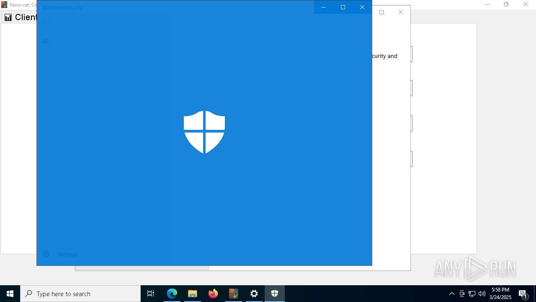Open the volume control tray icon
Image resolution: width=536 pixels, height=302 pixels.
click(x=482, y=294)
